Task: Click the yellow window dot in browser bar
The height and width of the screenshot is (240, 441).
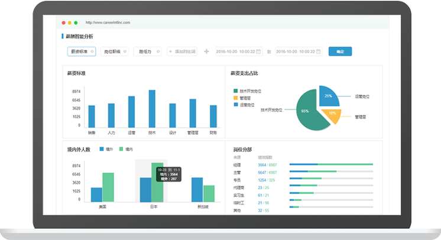Action: click(x=70, y=22)
